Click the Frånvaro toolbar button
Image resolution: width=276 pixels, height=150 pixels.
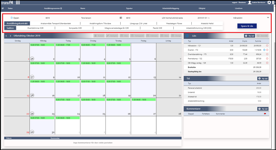pyautogui.click(x=152, y=36)
